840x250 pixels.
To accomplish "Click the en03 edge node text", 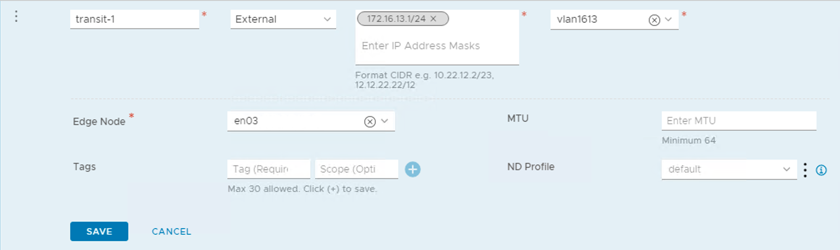I will pyautogui.click(x=246, y=121).
